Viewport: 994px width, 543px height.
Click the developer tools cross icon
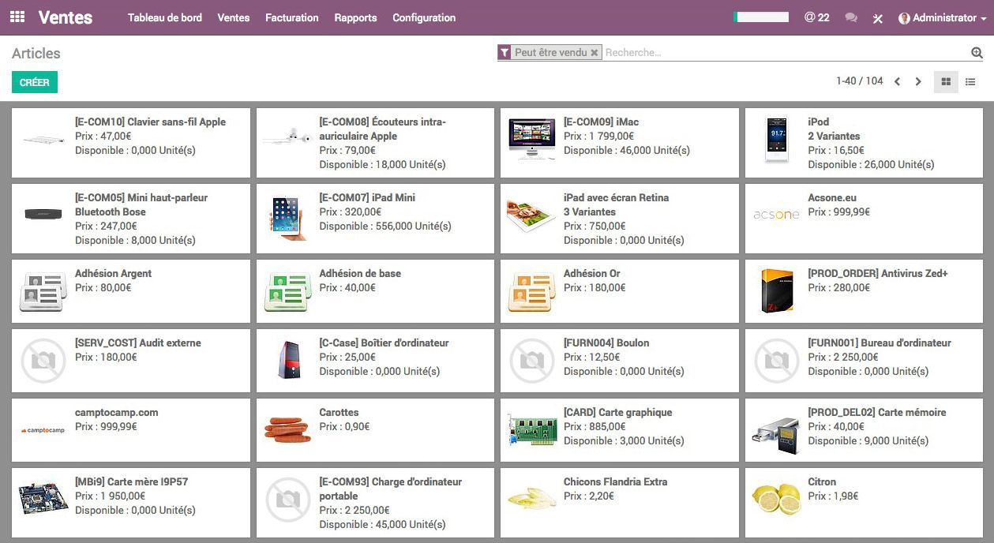[x=877, y=18]
